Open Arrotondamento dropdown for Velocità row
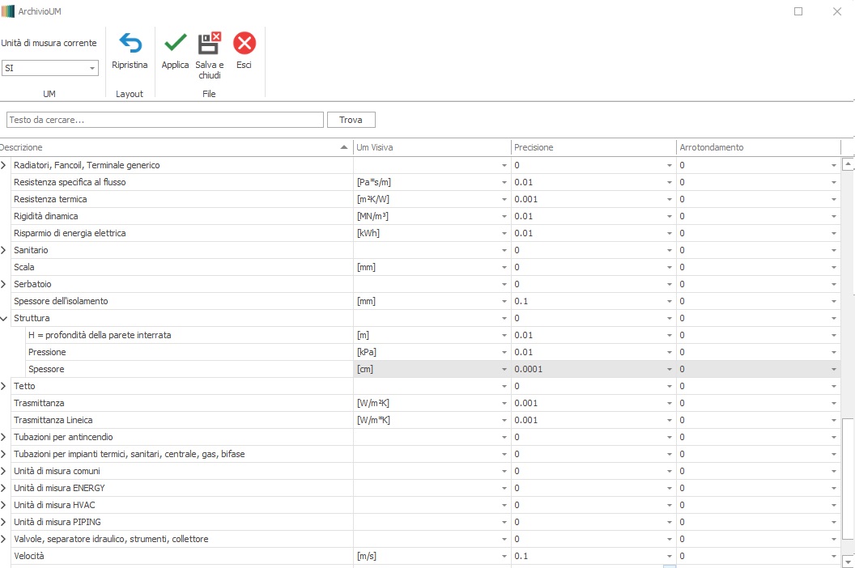The height and width of the screenshot is (568, 855). pos(833,557)
